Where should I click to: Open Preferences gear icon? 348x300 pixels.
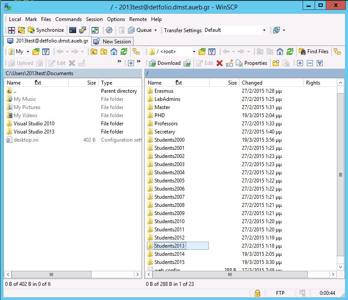point(109,30)
